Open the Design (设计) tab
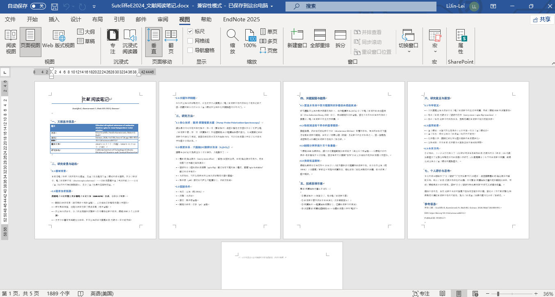 [76, 19]
